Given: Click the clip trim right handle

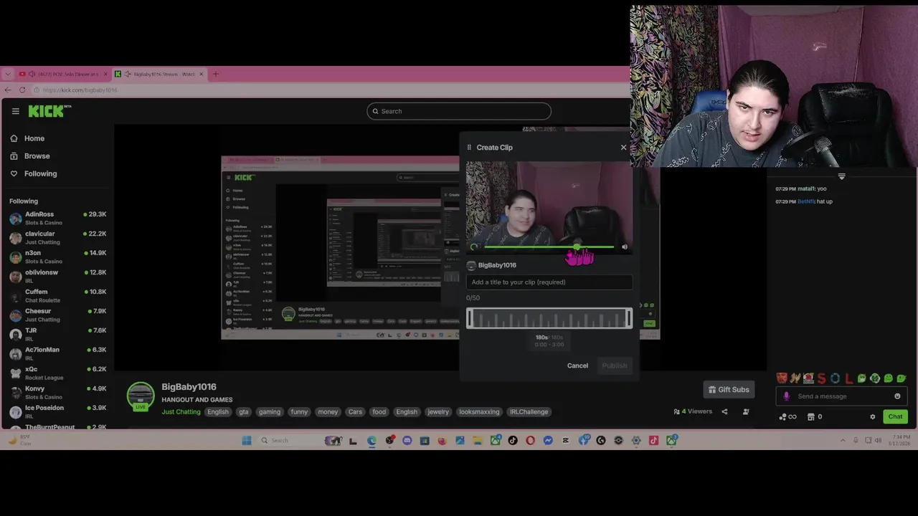Looking at the screenshot, I should (x=630, y=318).
